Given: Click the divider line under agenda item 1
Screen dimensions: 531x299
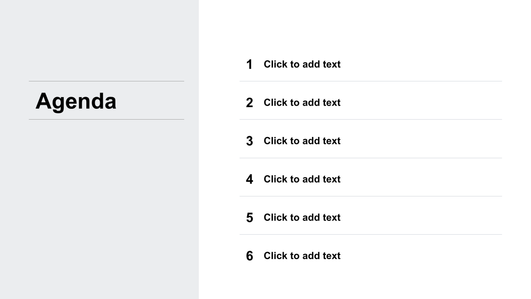Looking at the screenshot, I should pos(370,81).
